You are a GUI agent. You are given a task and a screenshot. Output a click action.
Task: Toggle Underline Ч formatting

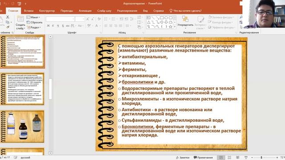[58, 26]
